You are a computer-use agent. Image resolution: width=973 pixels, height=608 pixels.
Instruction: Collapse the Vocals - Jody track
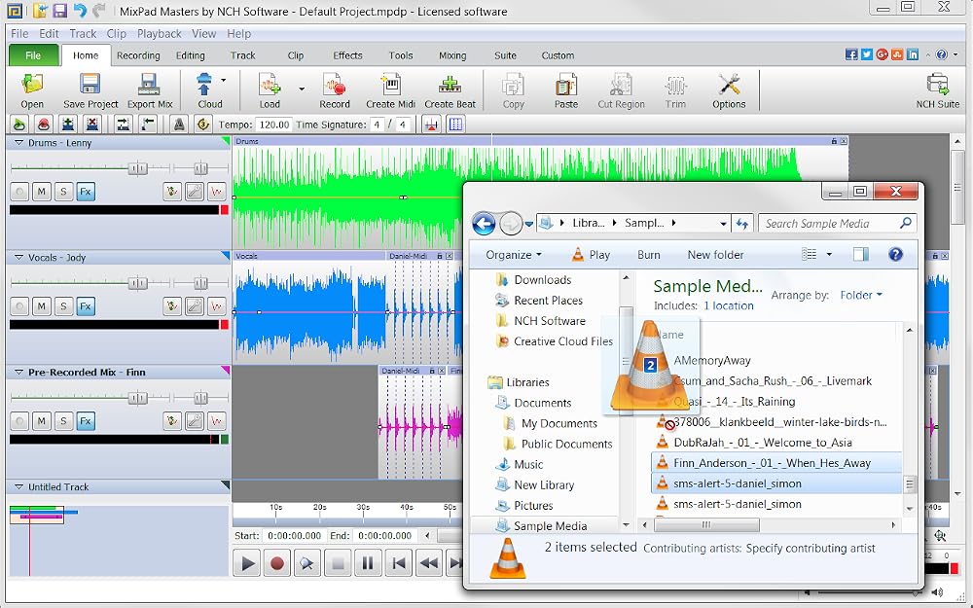(x=18, y=258)
